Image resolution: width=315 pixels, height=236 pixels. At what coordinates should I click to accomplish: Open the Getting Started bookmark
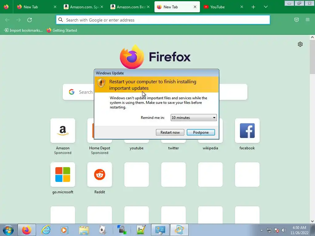pyautogui.click(x=62, y=30)
